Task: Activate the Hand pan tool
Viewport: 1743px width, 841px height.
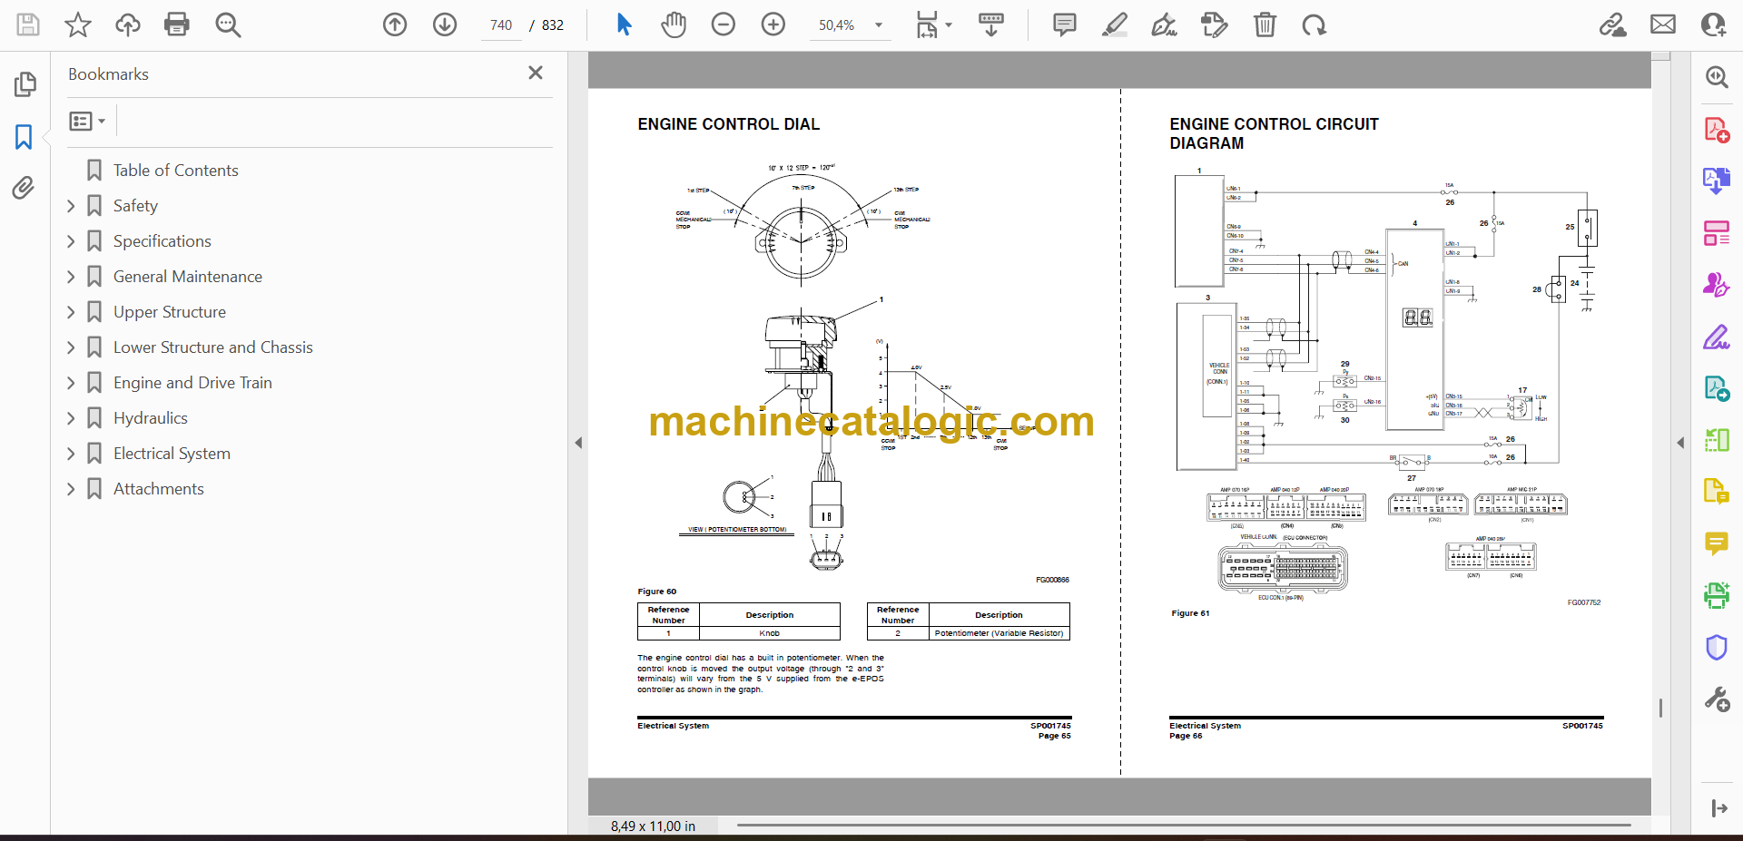Action: [674, 24]
